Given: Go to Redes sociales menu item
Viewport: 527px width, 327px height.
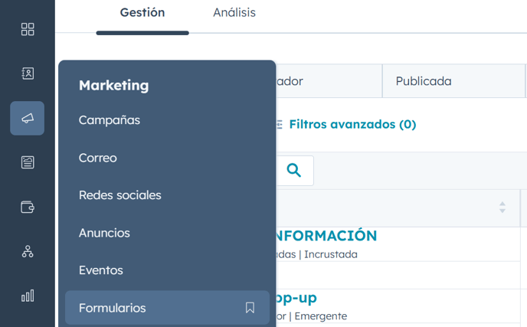Looking at the screenshot, I should pyautogui.click(x=120, y=195).
